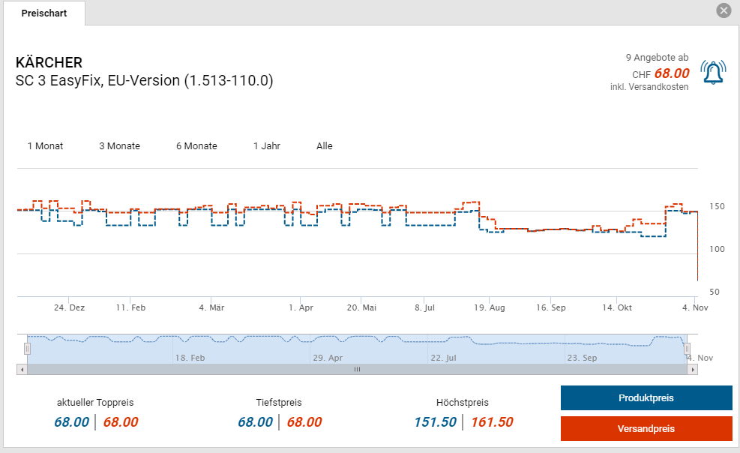This screenshot has height=453, width=740.
Task: Display Alle price history data
Action: pyautogui.click(x=324, y=146)
